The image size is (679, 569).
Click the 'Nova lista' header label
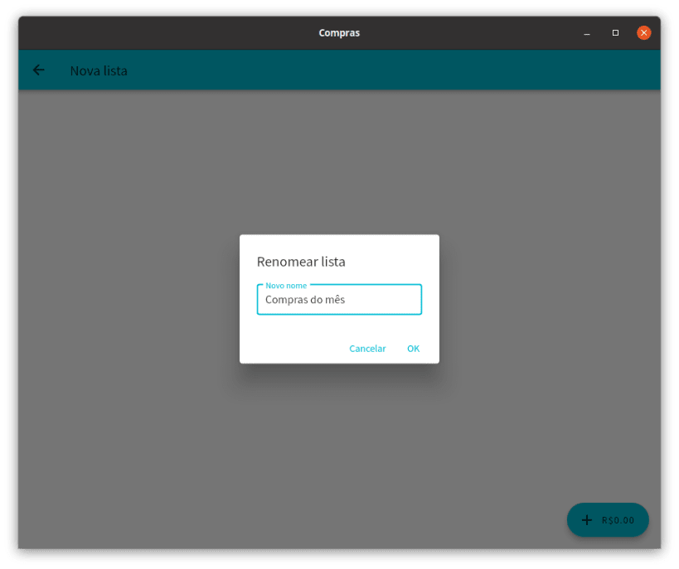[x=99, y=71]
